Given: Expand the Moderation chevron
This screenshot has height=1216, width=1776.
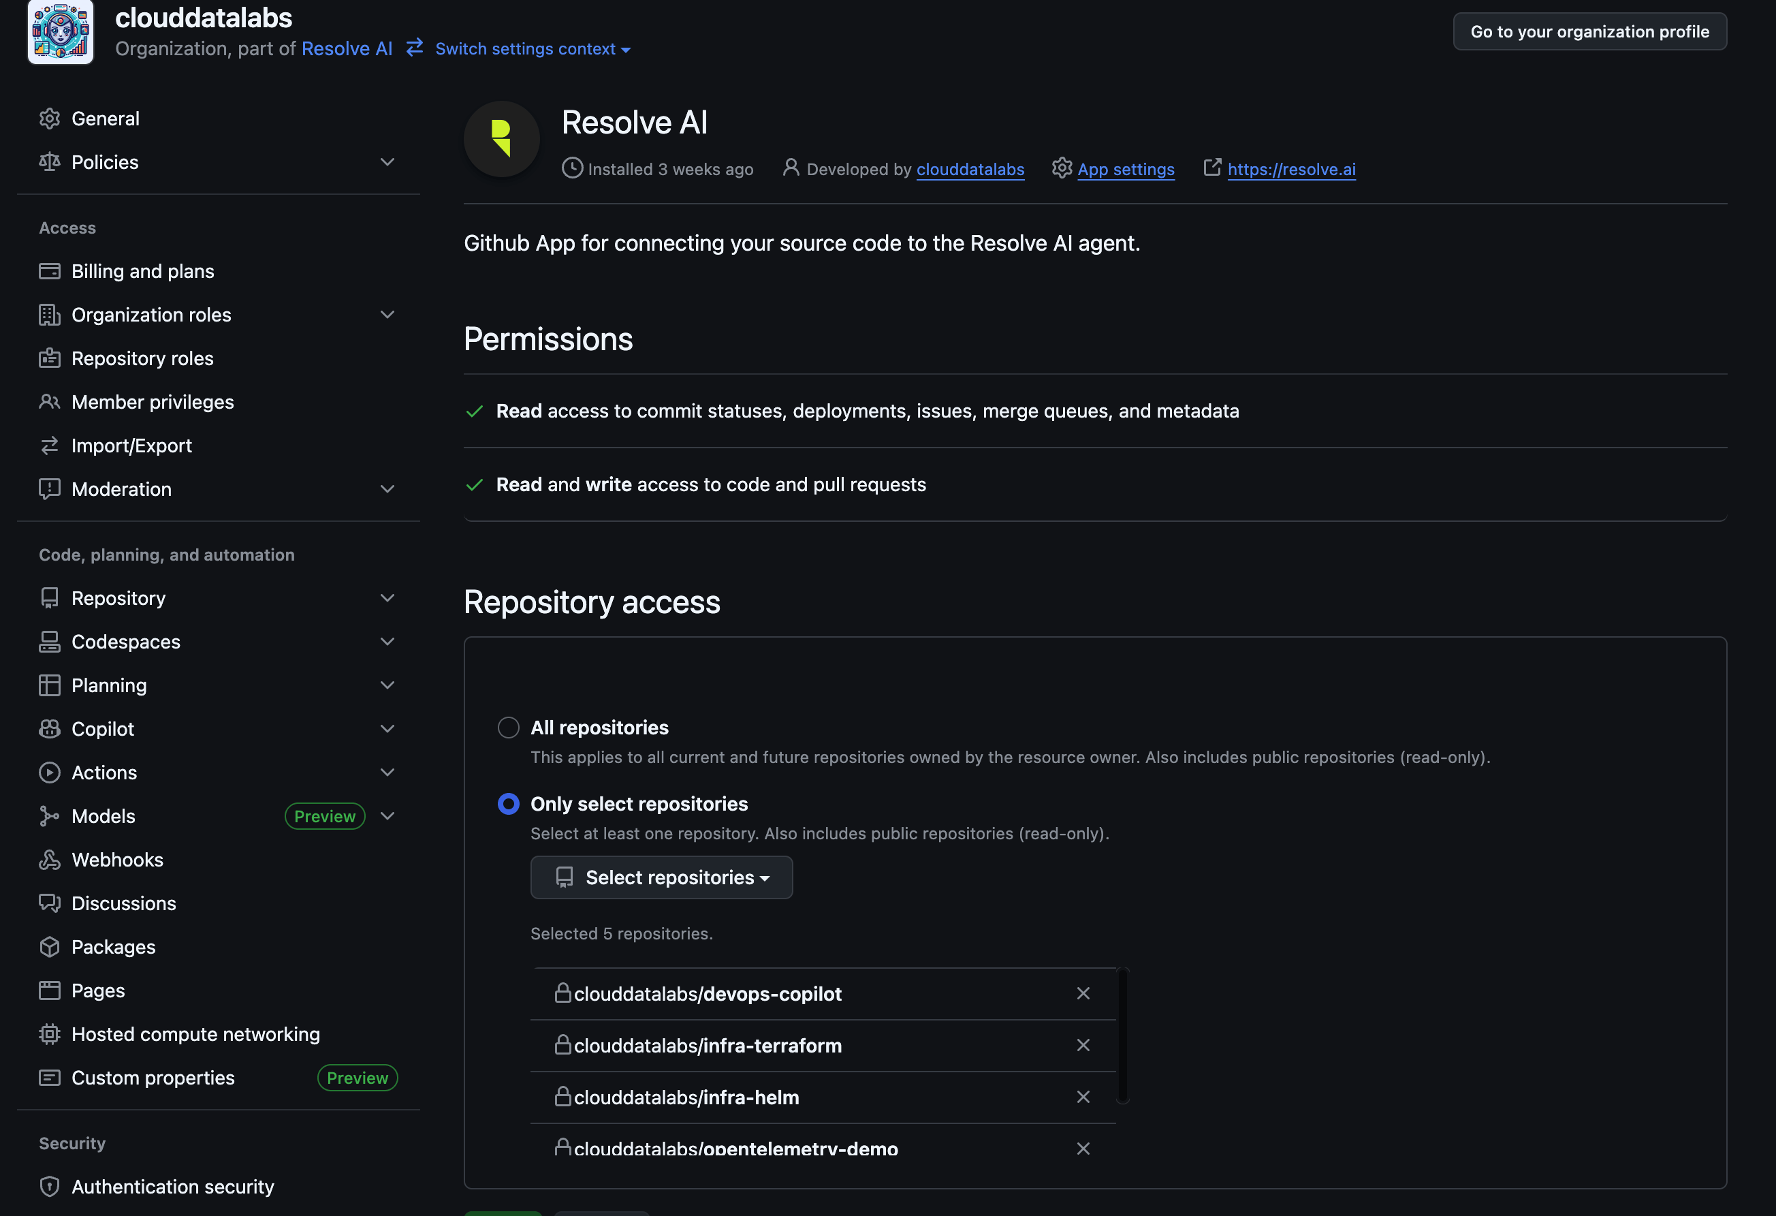Looking at the screenshot, I should [x=387, y=489].
